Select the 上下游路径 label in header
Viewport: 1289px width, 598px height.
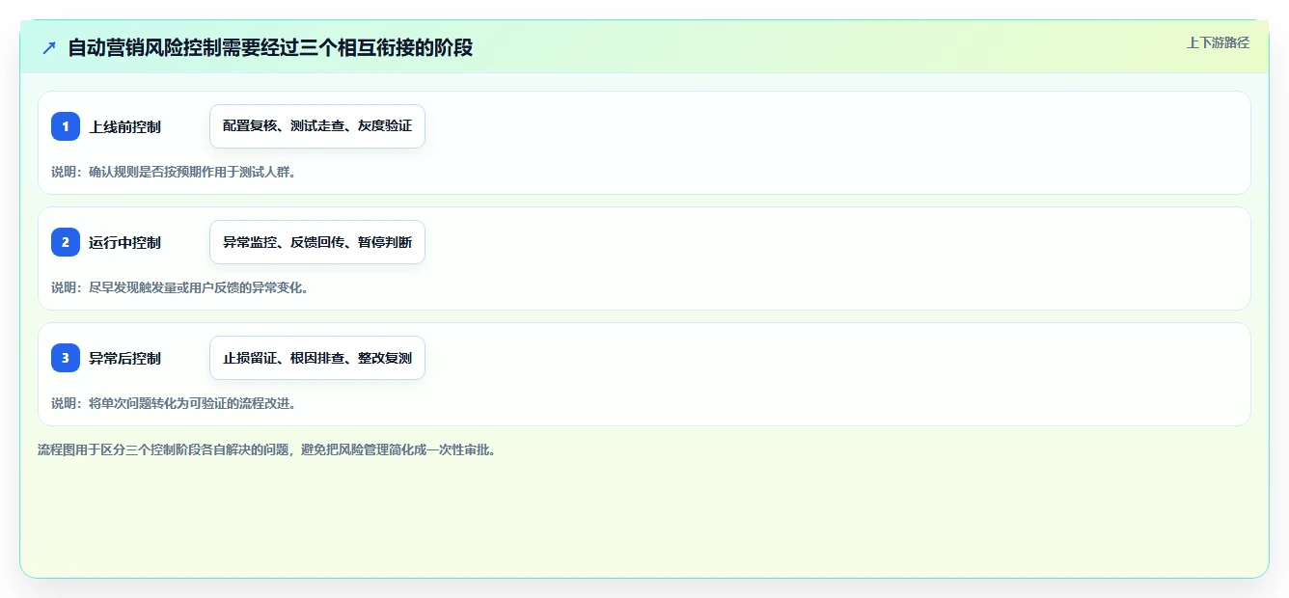coord(1218,42)
